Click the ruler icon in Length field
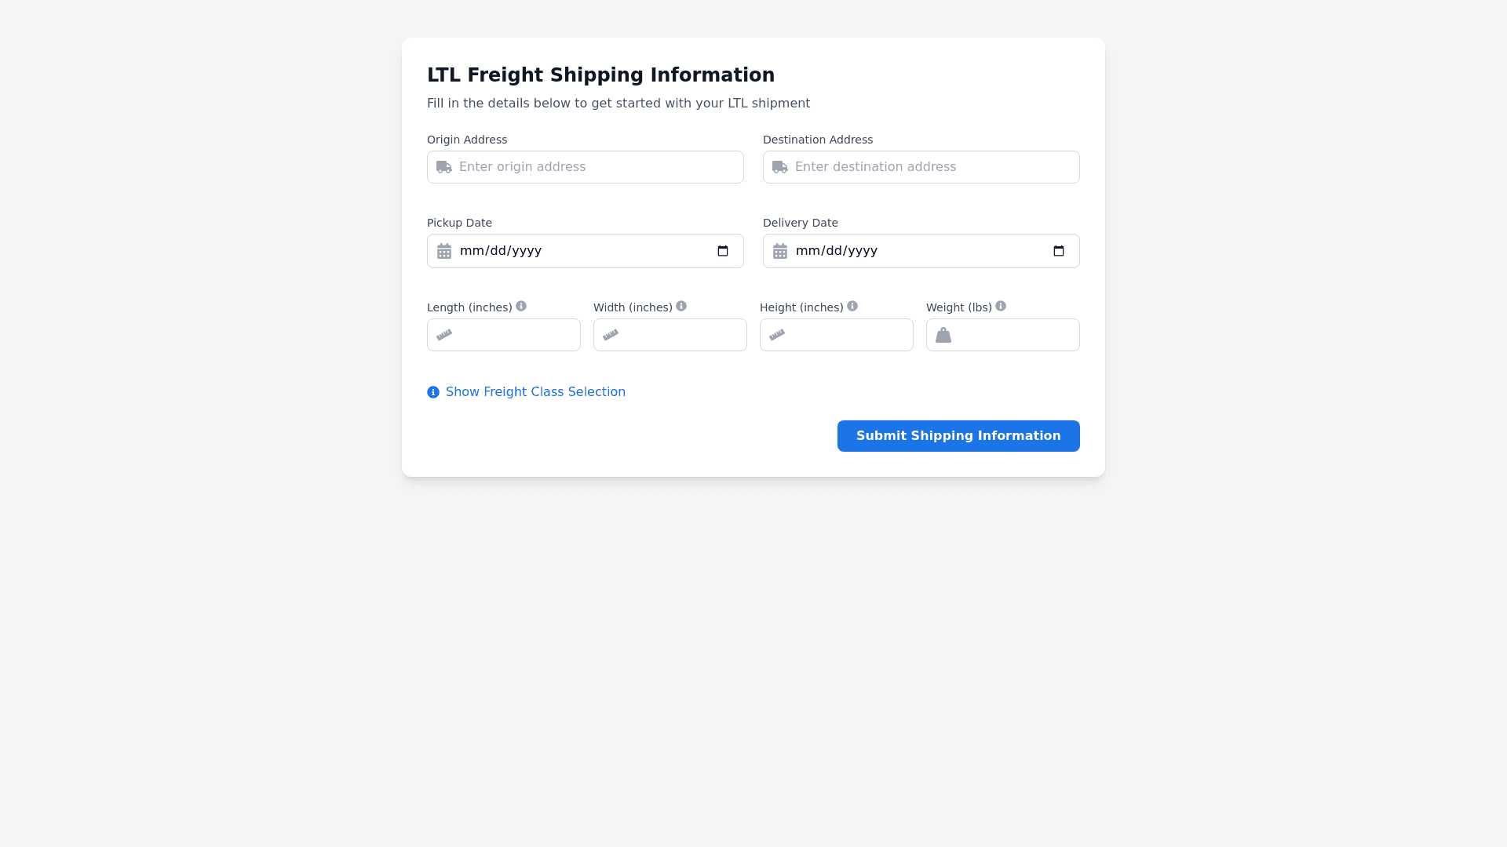Image resolution: width=1507 pixels, height=847 pixels. click(444, 335)
